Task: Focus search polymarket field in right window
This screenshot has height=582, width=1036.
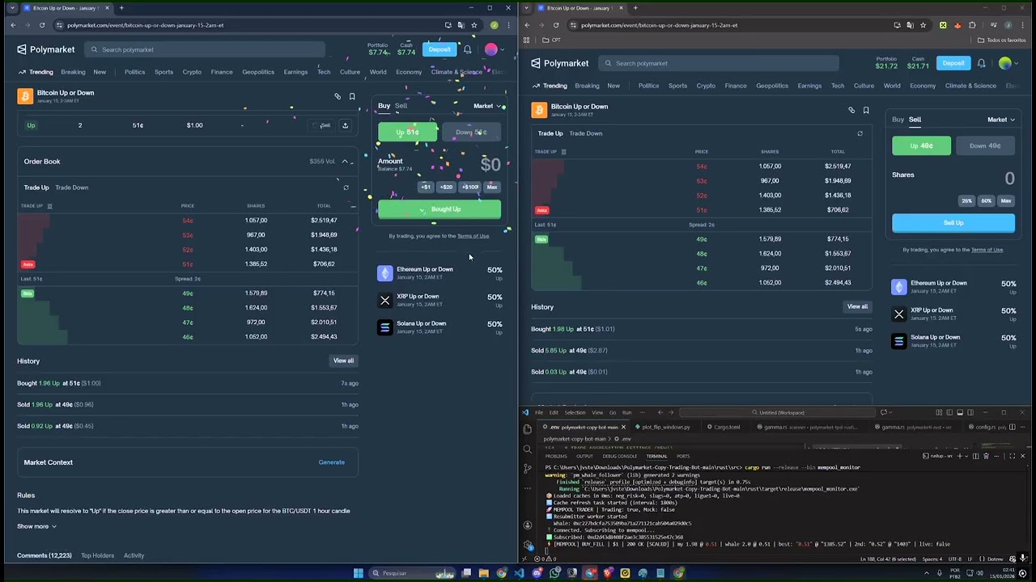Action: [719, 63]
